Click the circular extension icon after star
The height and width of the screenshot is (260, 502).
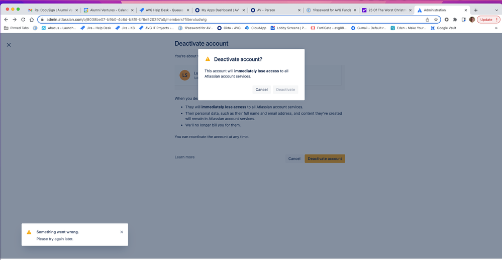click(x=447, y=20)
